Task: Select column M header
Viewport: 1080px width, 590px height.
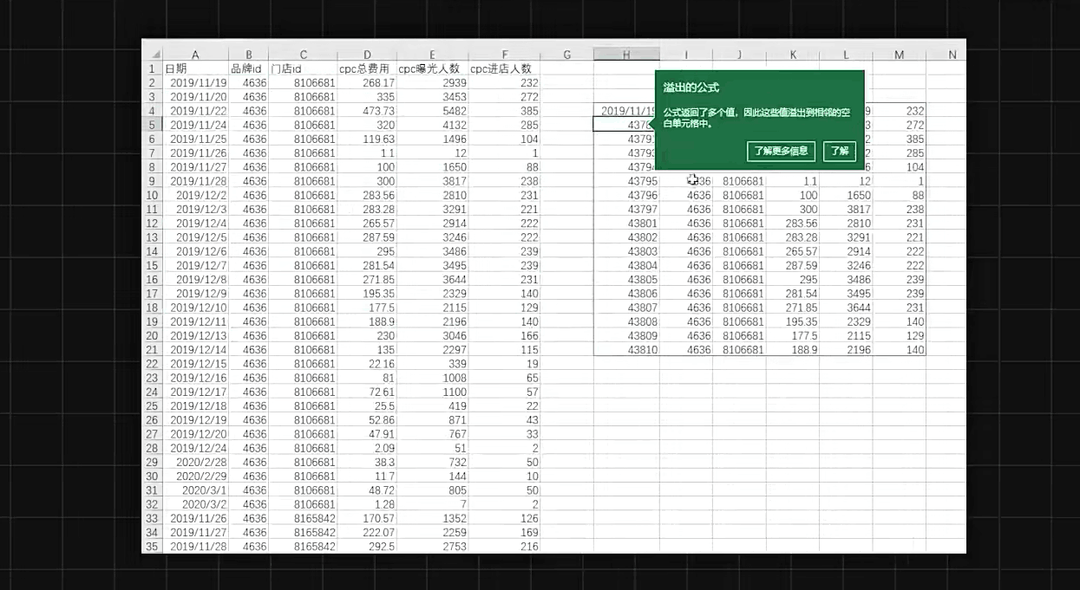Action: [x=899, y=55]
